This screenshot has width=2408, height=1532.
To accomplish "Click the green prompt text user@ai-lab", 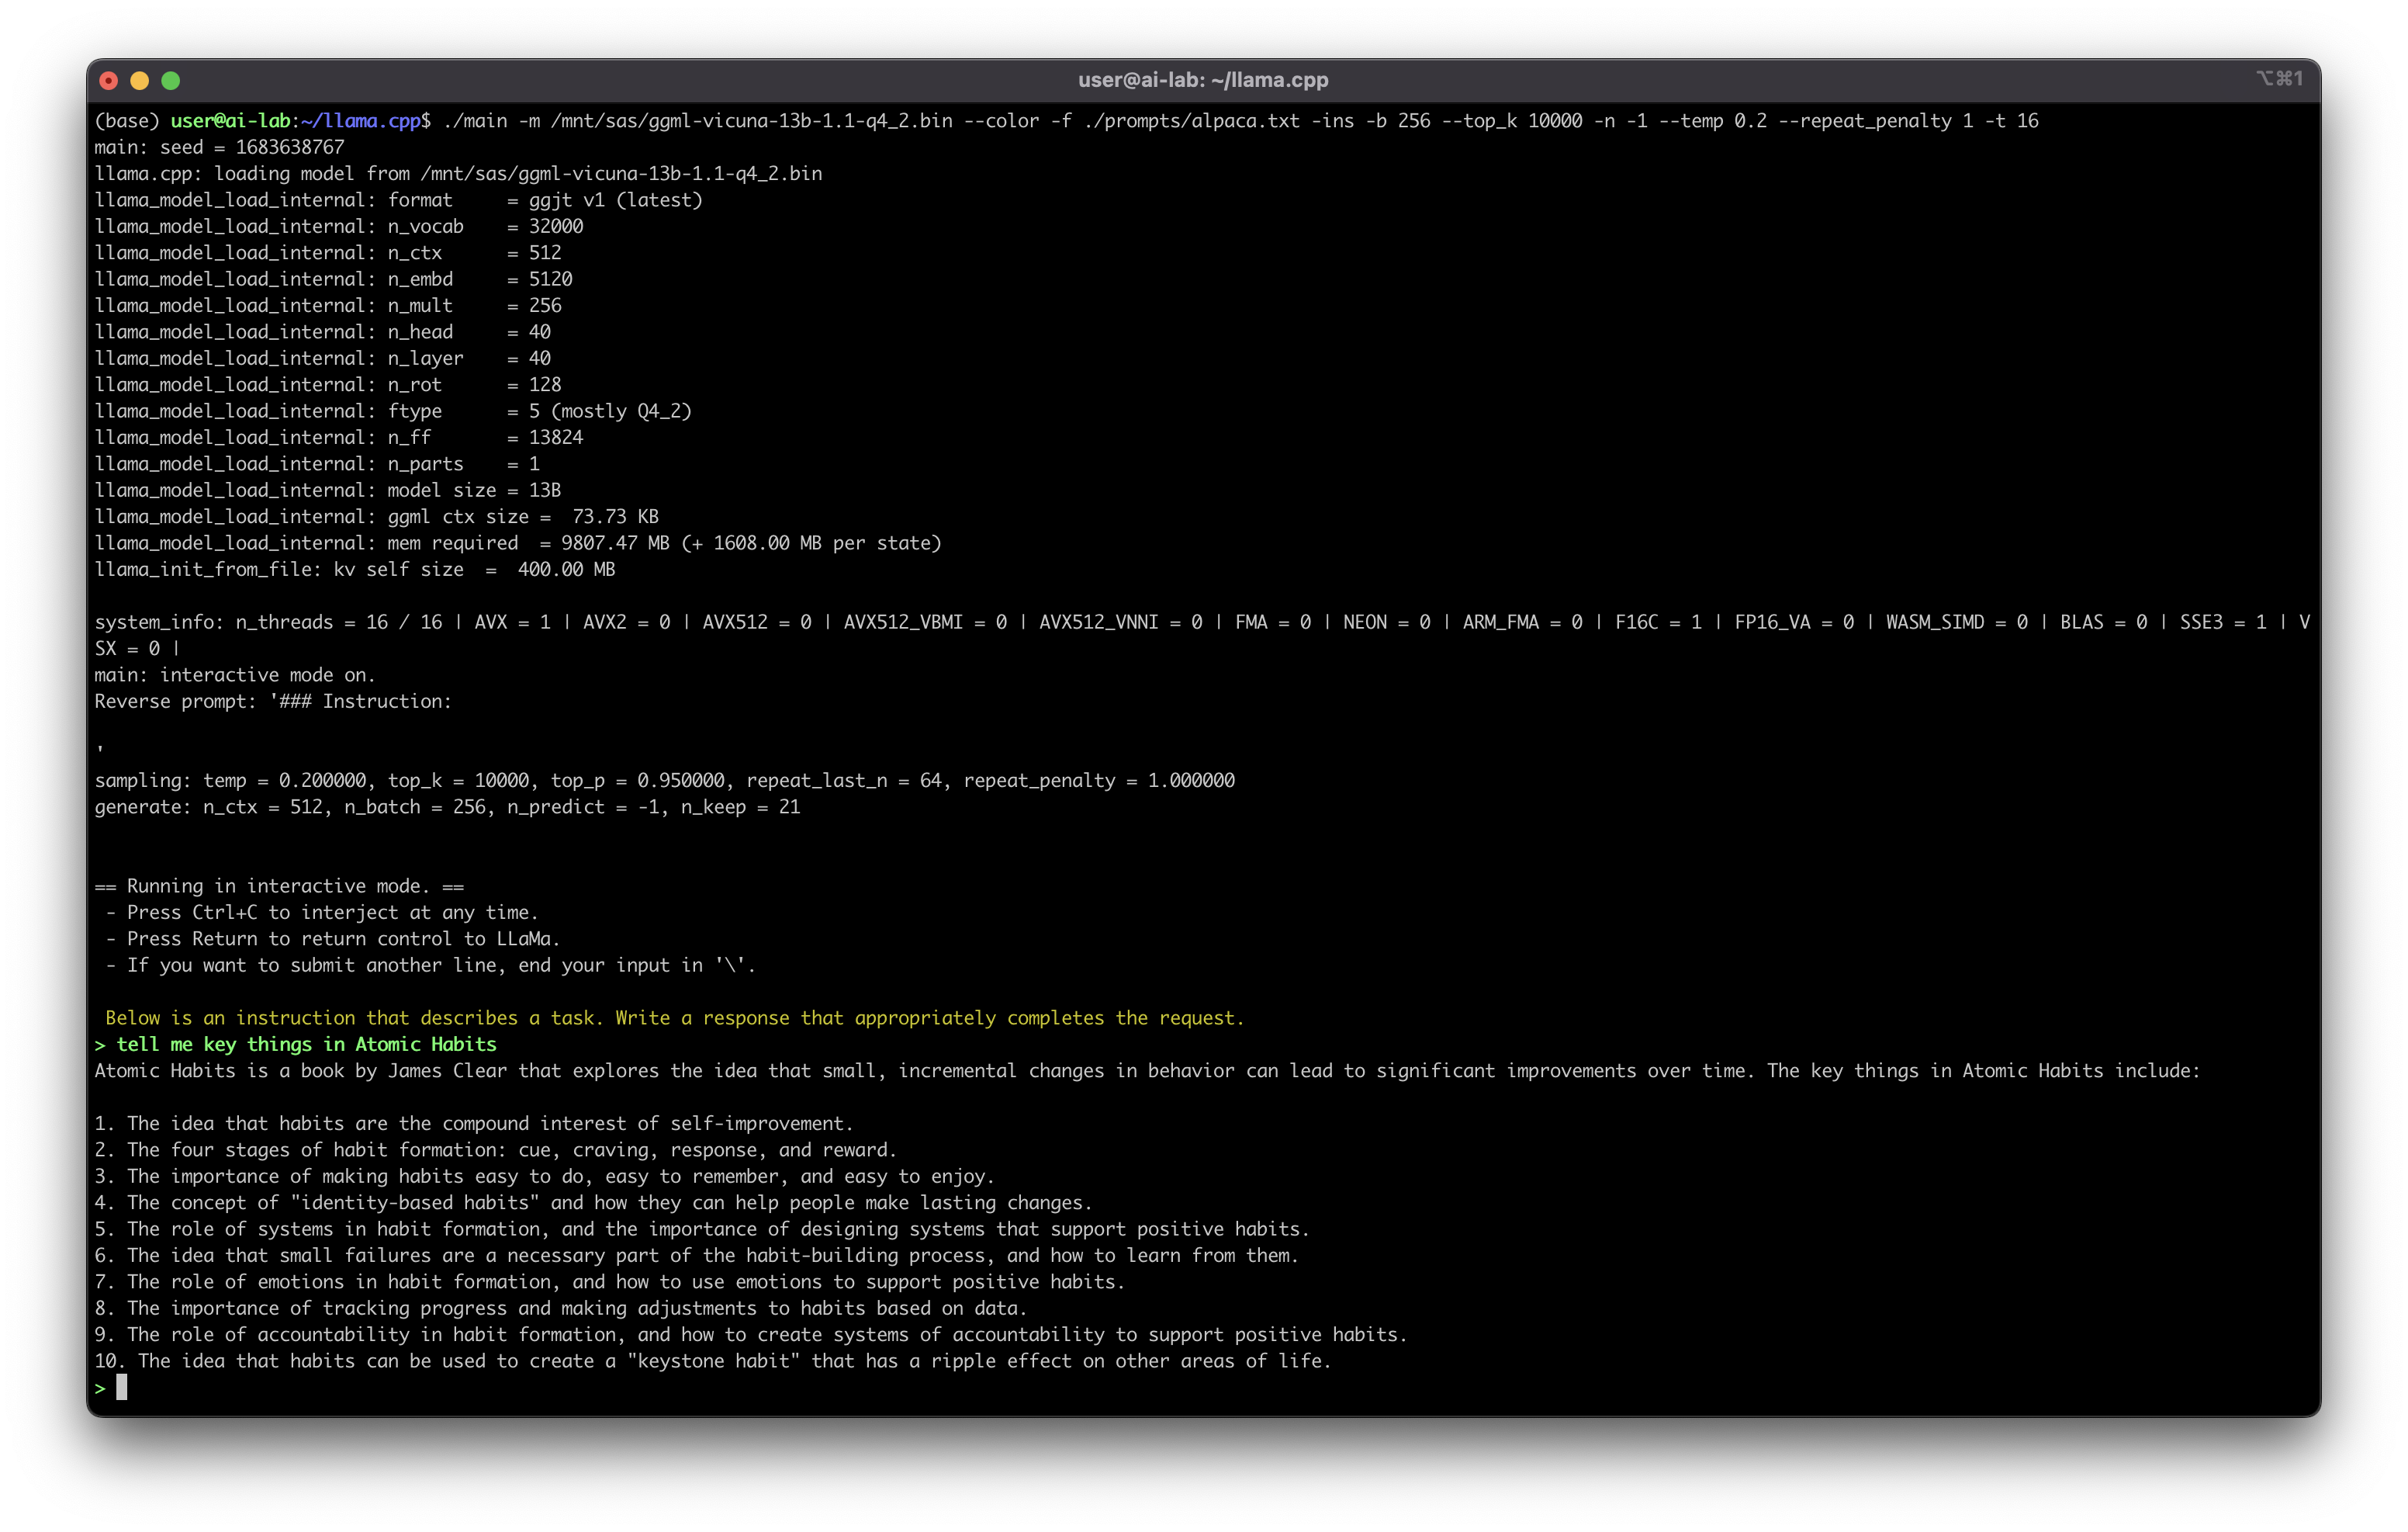I will (x=231, y=120).
